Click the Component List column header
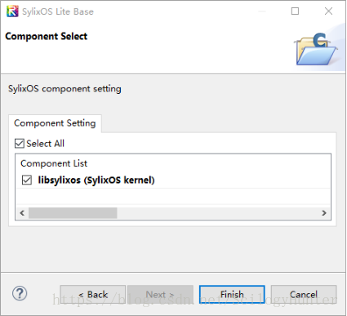Viewport: 347px width, 316px height. tap(54, 163)
